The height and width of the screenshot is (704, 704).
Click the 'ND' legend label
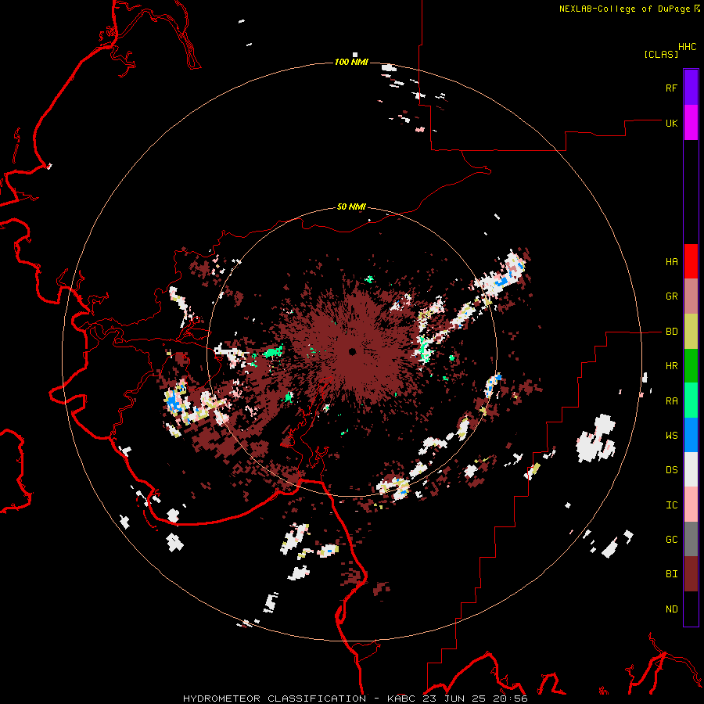pos(671,609)
